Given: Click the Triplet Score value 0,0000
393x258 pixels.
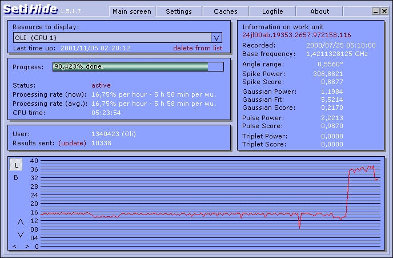Looking at the screenshot, I should [x=332, y=144].
